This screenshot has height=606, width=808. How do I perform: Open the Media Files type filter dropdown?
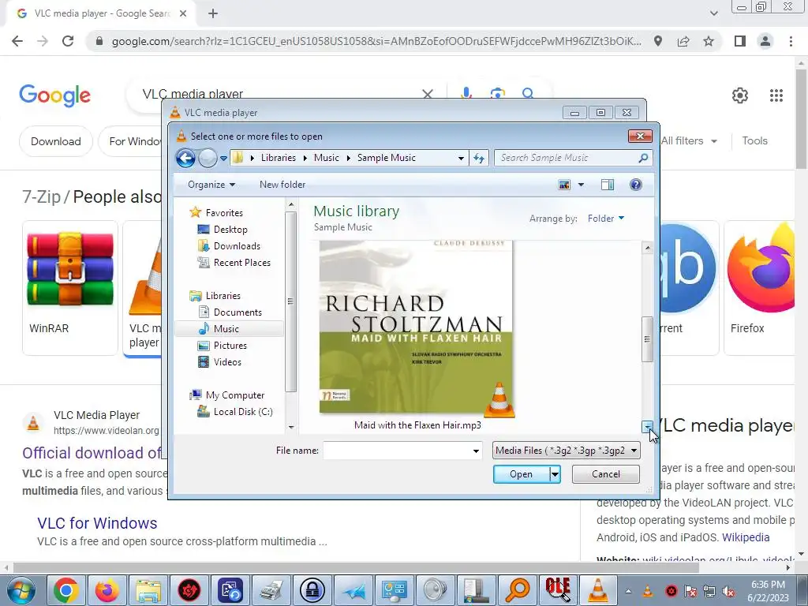coord(567,451)
